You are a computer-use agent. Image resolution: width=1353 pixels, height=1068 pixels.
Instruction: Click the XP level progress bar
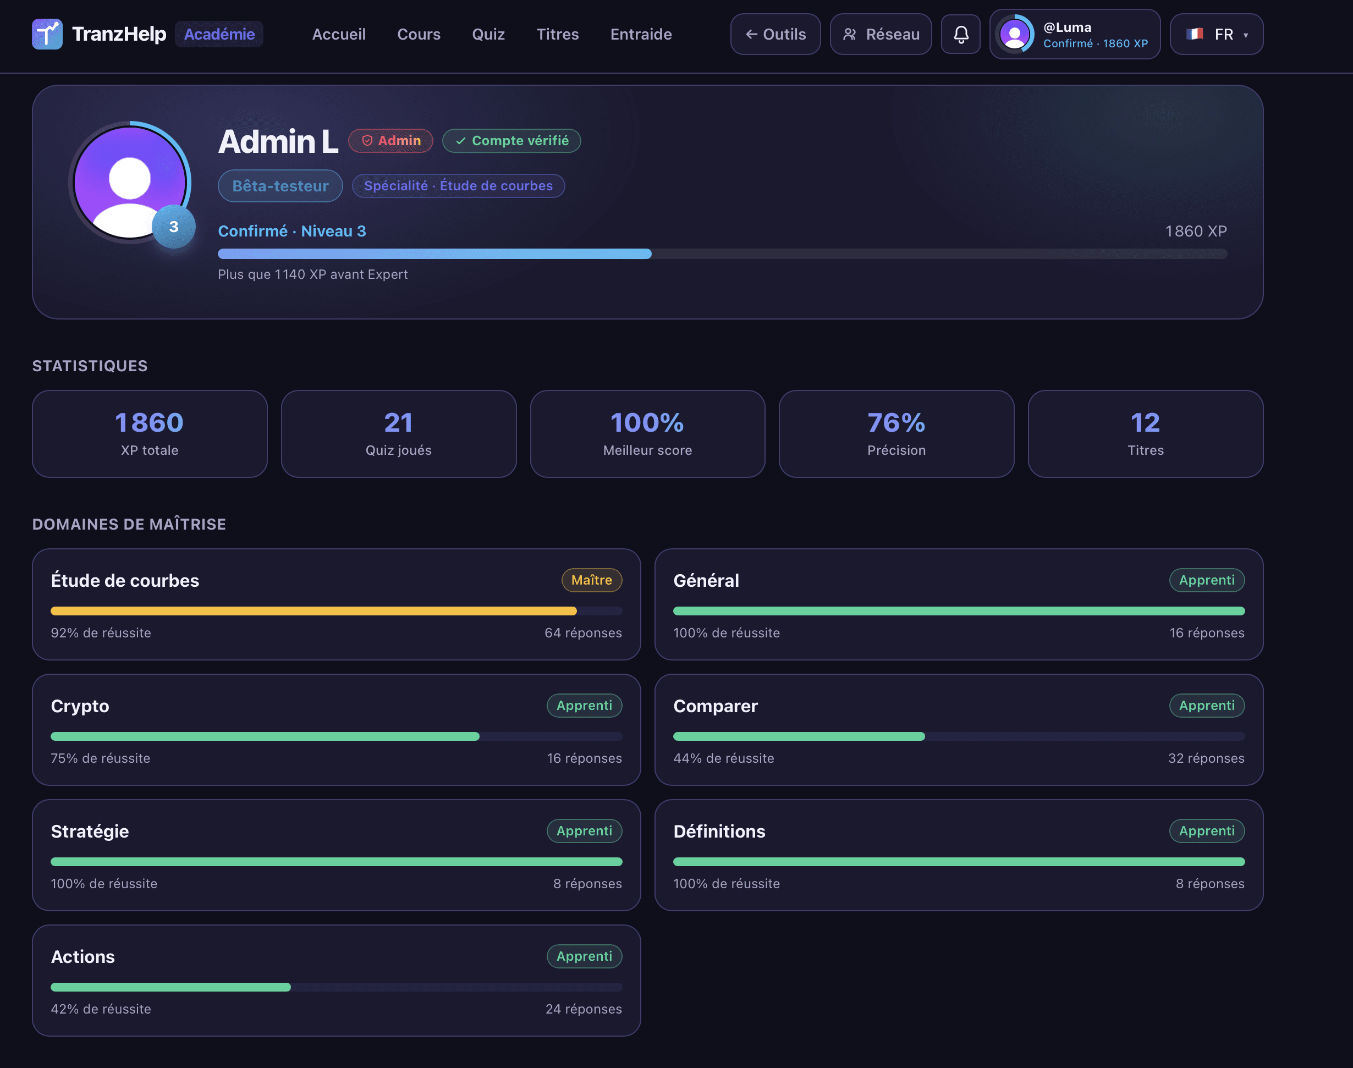[722, 253]
